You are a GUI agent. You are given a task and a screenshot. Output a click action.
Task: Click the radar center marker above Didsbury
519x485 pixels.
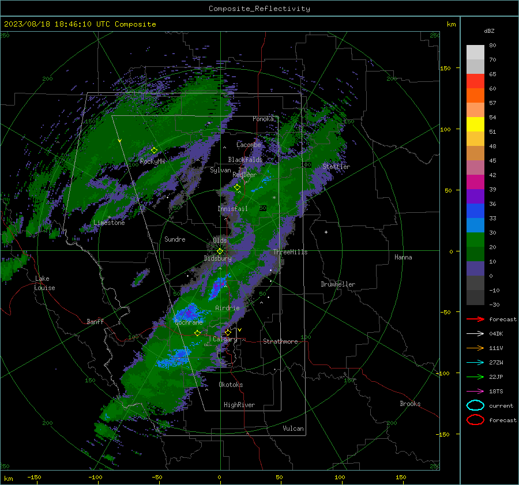(220, 251)
